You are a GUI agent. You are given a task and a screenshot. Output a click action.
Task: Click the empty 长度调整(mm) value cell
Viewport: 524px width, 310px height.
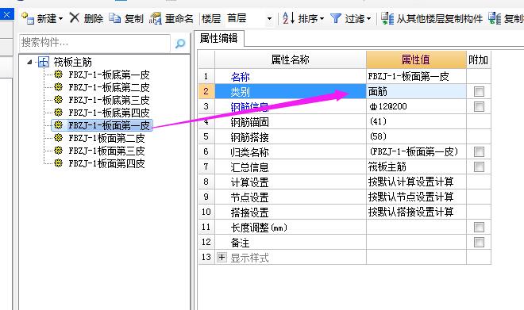pyautogui.click(x=416, y=228)
